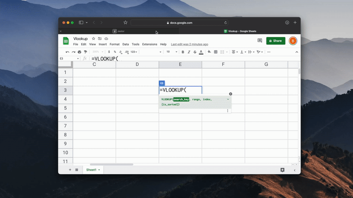Viewport: 353px width, 198px height.
Task: Open More number formats 123 dropdown
Action: [x=134, y=52]
